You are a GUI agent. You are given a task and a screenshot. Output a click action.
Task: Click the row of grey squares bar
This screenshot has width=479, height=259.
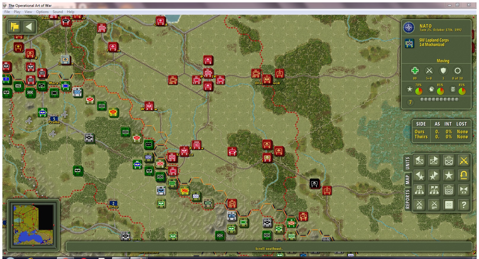(x=439, y=100)
